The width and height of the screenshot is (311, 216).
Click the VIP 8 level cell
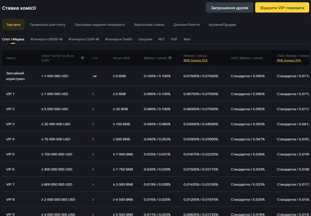[10, 199]
